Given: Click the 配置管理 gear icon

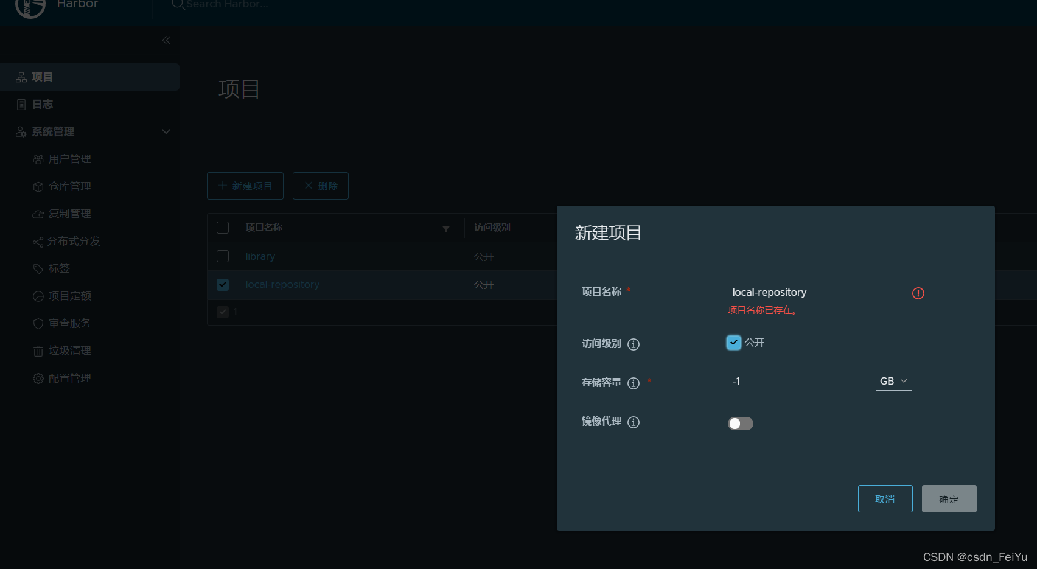Looking at the screenshot, I should point(38,379).
